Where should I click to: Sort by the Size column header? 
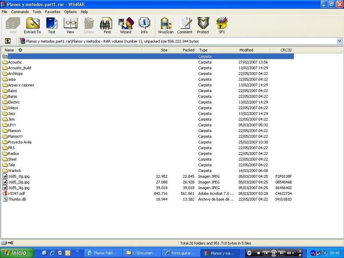click(156, 50)
